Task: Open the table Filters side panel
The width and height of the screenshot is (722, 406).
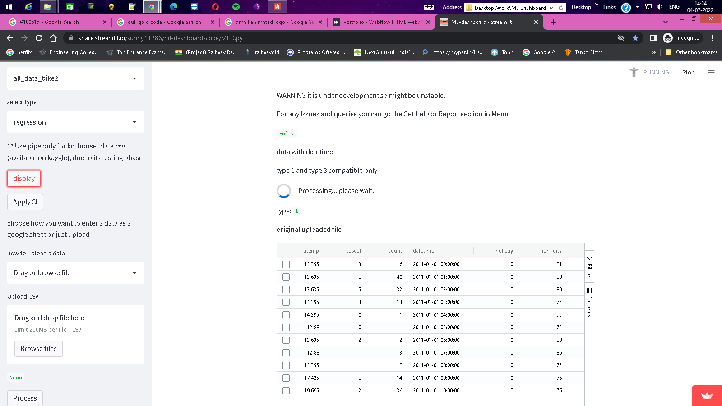Action: pos(589,267)
